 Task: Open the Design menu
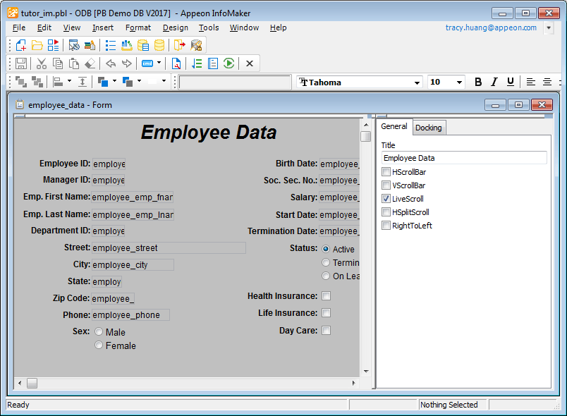pyautogui.click(x=175, y=27)
